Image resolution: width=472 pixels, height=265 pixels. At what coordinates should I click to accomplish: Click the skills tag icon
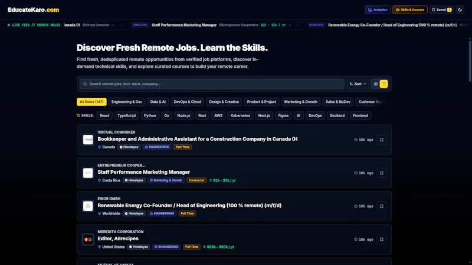click(x=78, y=115)
